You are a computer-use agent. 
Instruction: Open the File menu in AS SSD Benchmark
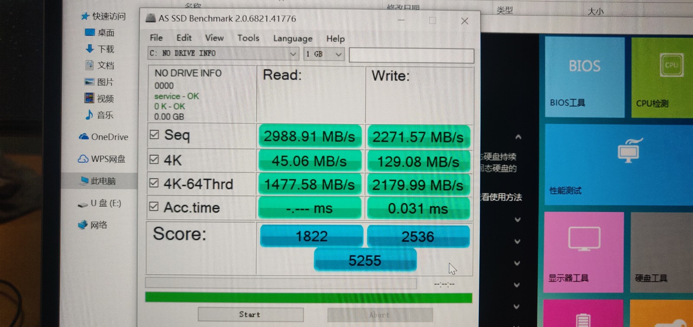[x=156, y=38]
